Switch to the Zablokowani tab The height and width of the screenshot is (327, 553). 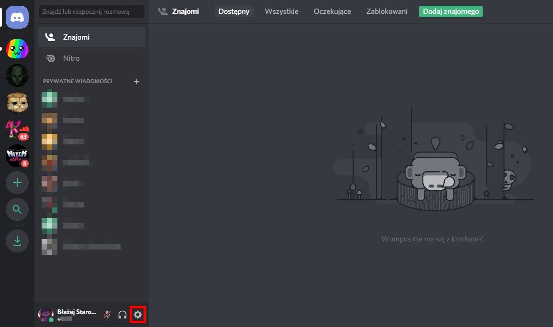click(x=387, y=11)
